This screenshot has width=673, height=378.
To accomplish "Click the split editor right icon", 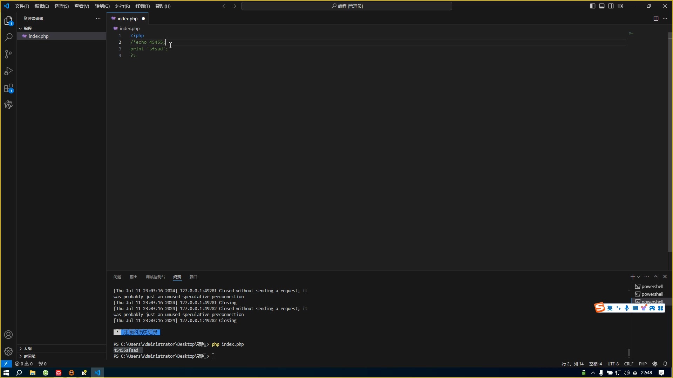I will tap(656, 19).
